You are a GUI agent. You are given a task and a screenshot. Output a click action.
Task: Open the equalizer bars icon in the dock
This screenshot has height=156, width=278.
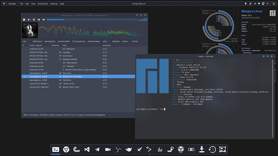(160, 150)
